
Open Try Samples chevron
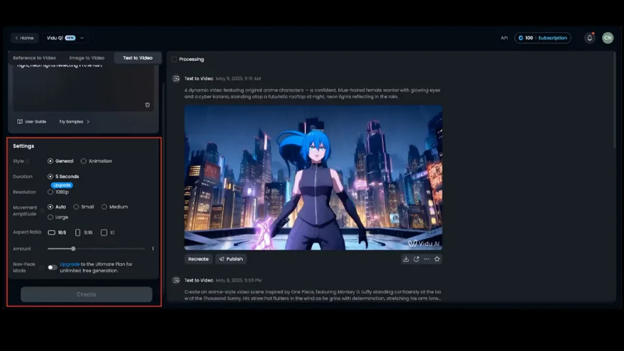coord(88,122)
